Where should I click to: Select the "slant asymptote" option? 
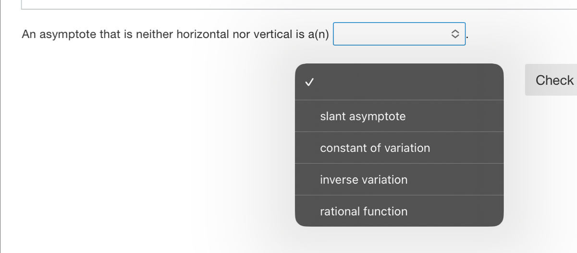[363, 116]
